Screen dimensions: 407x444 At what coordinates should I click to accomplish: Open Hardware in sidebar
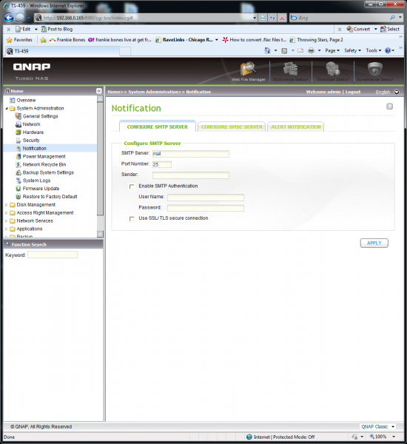point(33,132)
